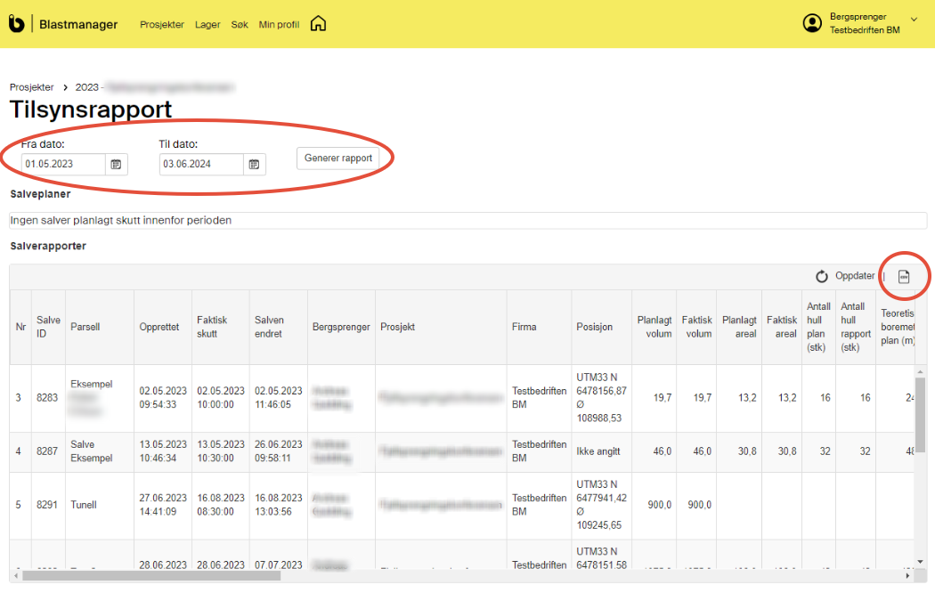The image size is (935, 601).
Task: Click the Generer rapport button
Action: [x=338, y=158]
